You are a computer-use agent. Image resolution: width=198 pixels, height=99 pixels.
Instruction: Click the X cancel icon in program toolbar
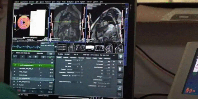43,57
